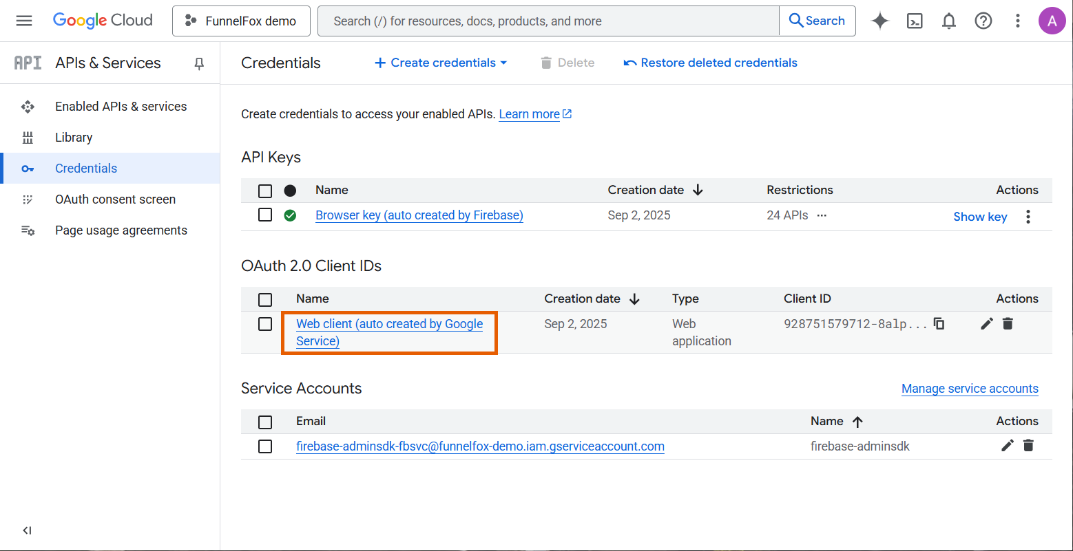Viewport: 1073px width, 551px height.
Task: Click green status check for Browser key
Action: 290,215
